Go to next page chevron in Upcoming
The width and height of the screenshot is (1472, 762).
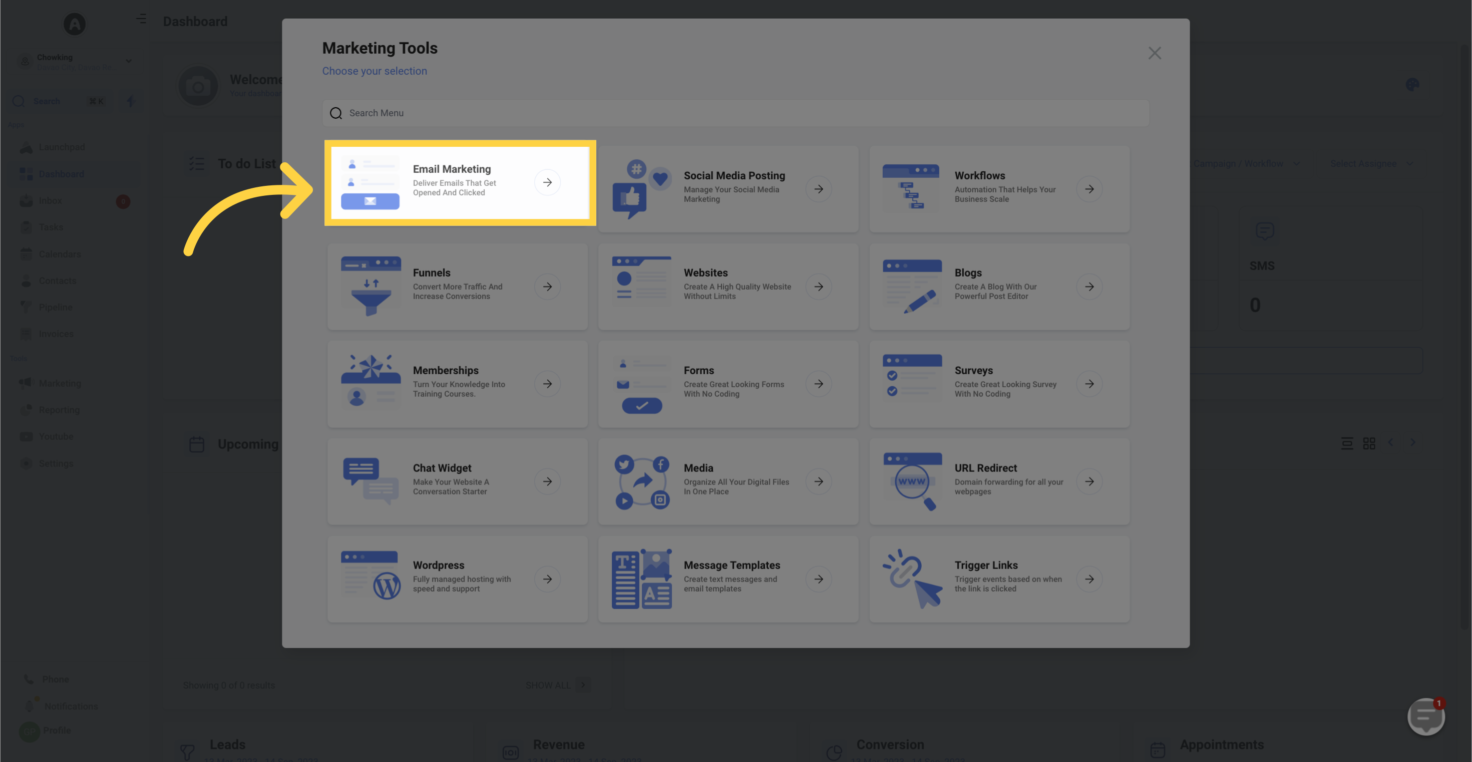click(1412, 442)
